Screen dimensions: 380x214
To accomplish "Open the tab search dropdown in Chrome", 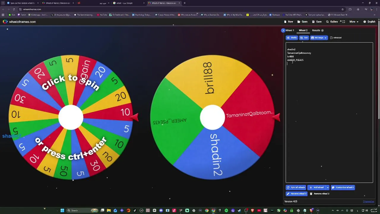I will coord(3,3).
